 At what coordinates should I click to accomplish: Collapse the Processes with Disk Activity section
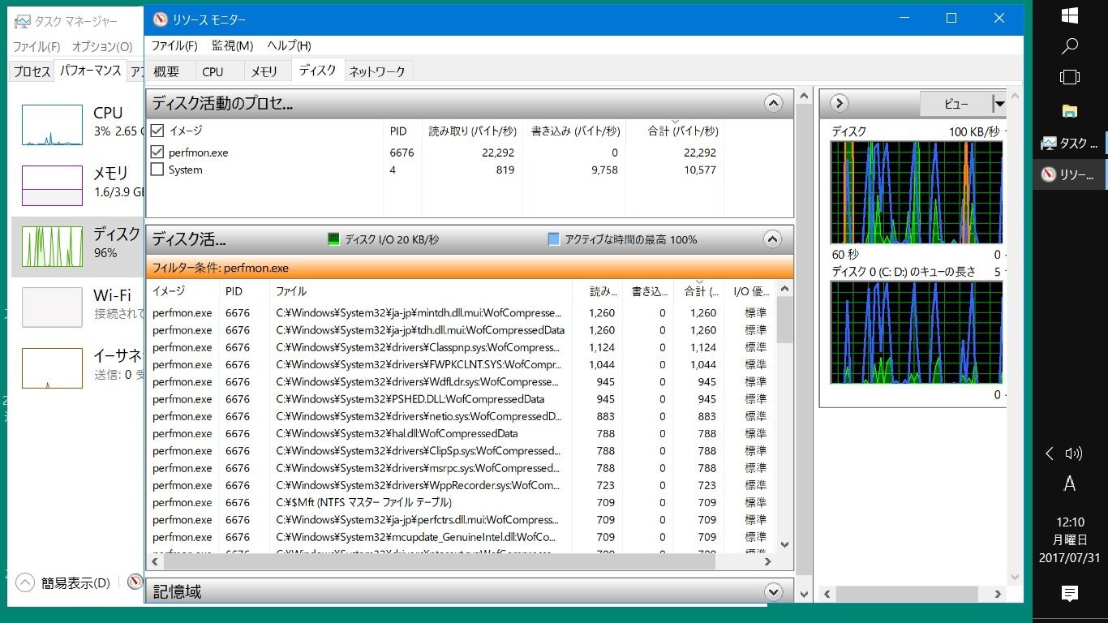[x=773, y=103]
